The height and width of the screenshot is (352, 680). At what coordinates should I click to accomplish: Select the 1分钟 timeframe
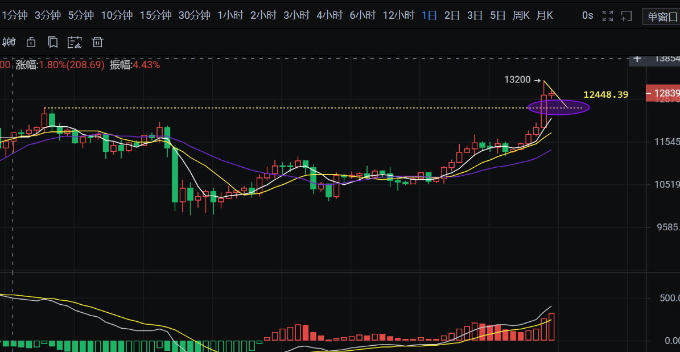14,15
